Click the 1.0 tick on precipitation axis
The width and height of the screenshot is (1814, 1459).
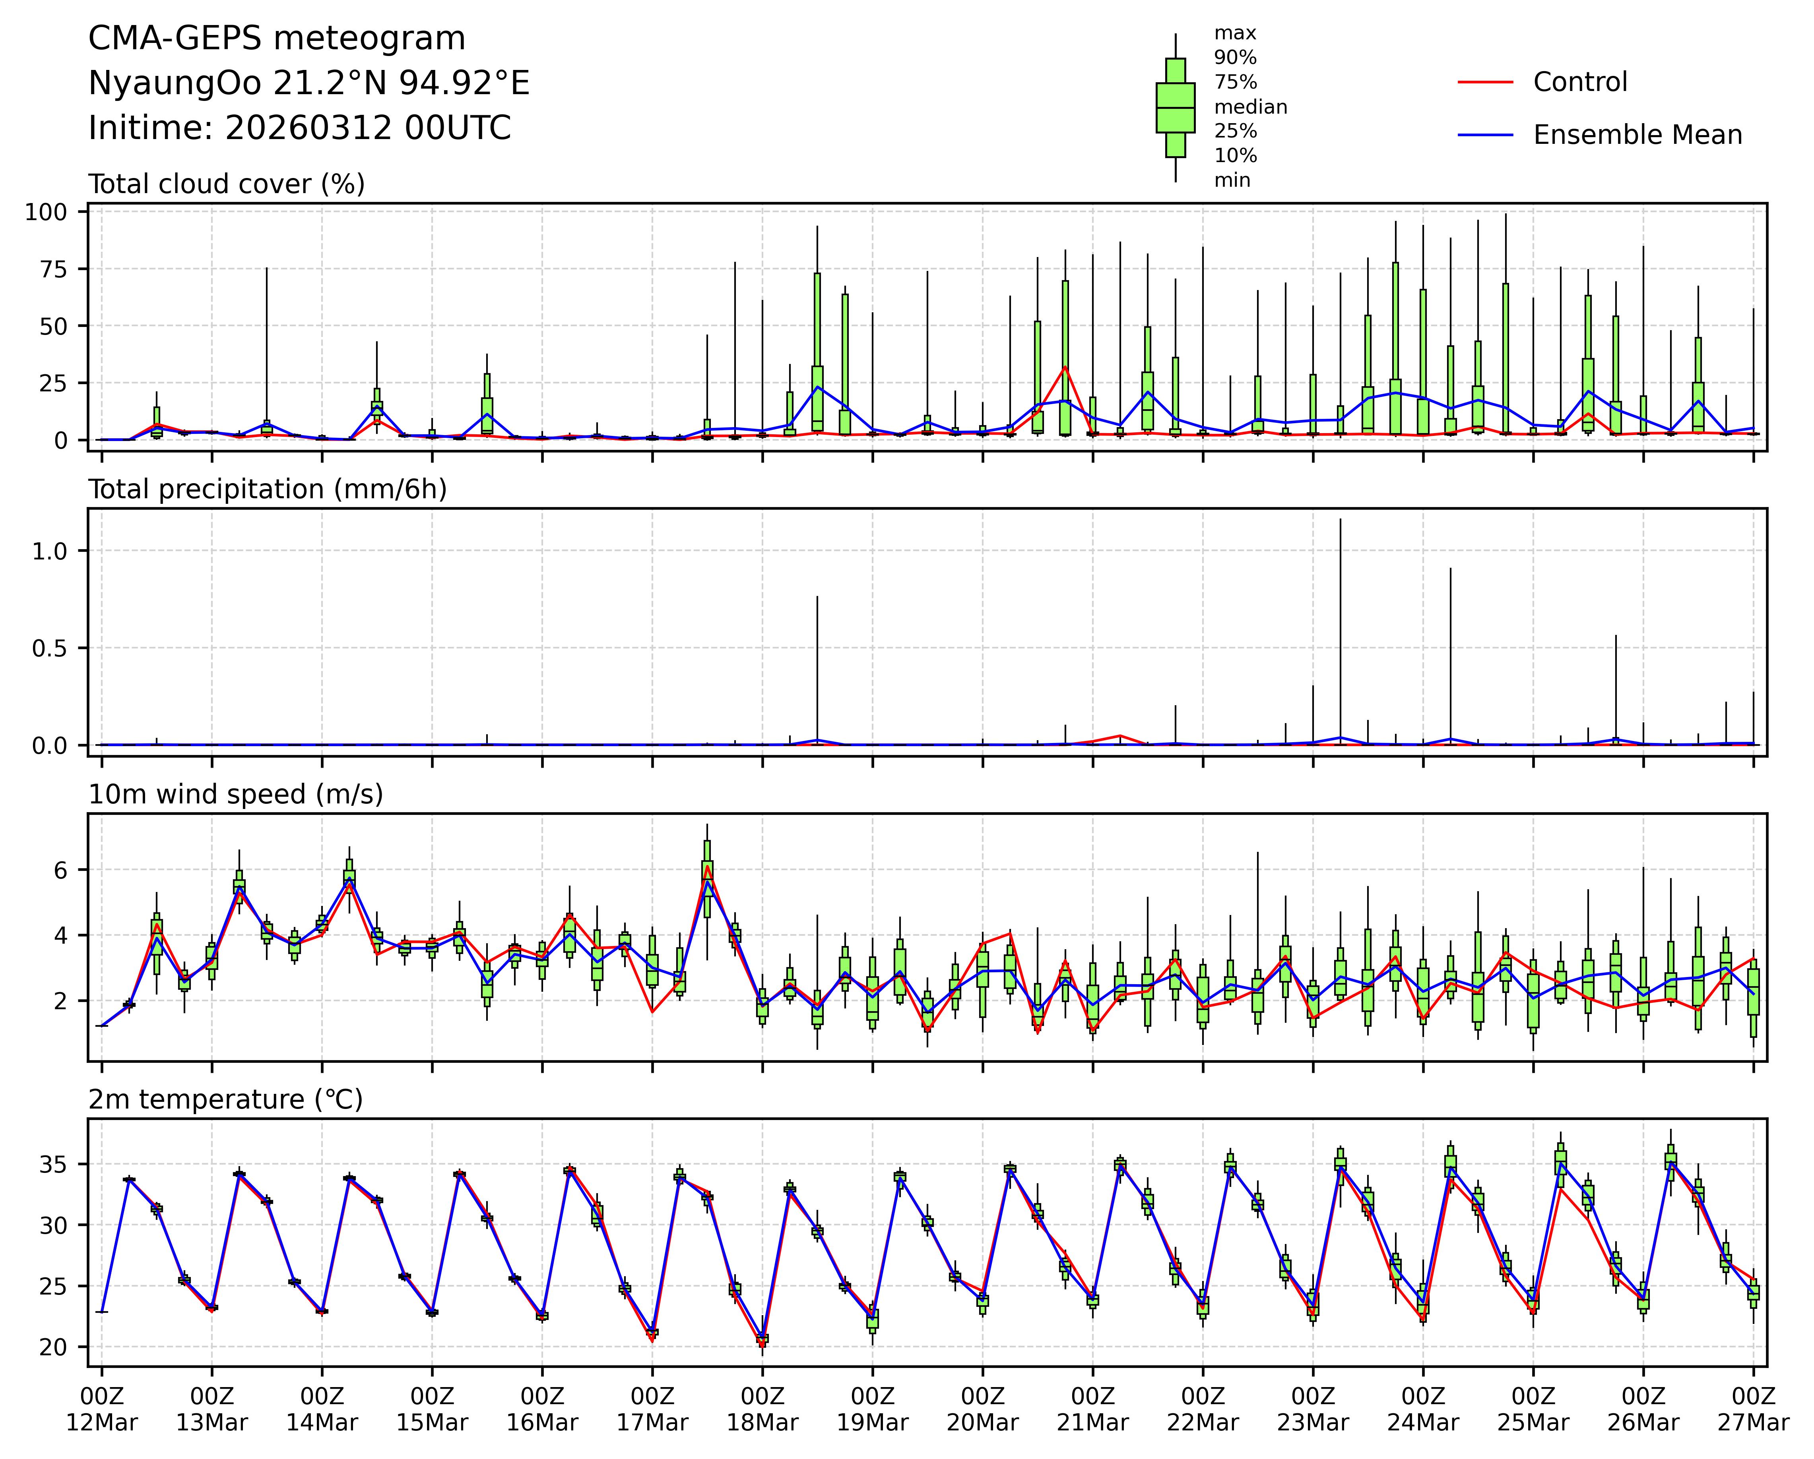[x=49, y=551]
